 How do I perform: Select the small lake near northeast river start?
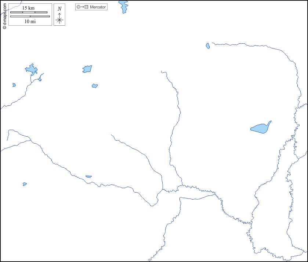(208, 46)
